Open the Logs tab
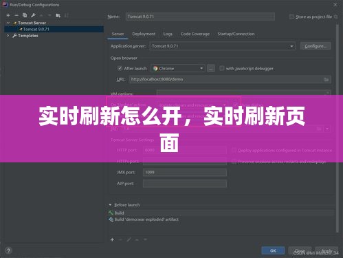 click(168, 34)
